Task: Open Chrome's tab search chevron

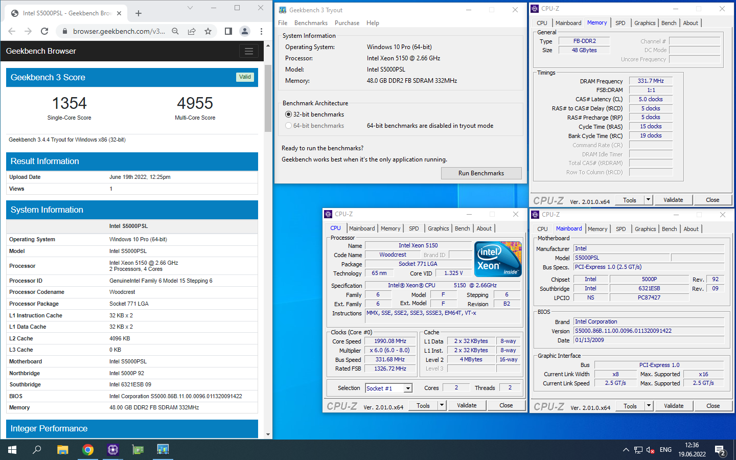Action: click(x=190, y=8)
